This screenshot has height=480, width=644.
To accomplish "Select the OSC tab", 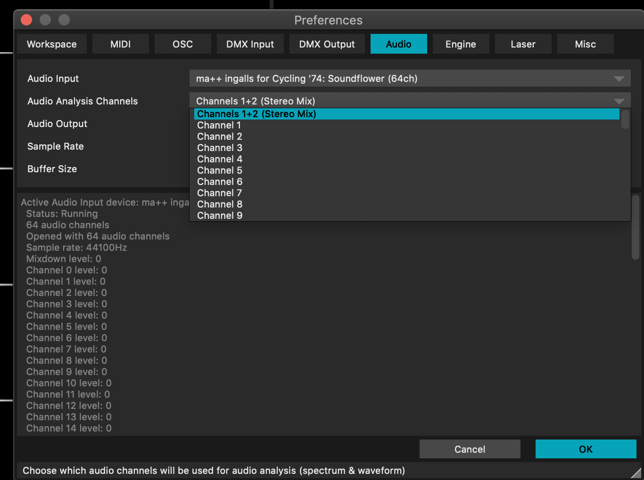I will pos(182,44).
